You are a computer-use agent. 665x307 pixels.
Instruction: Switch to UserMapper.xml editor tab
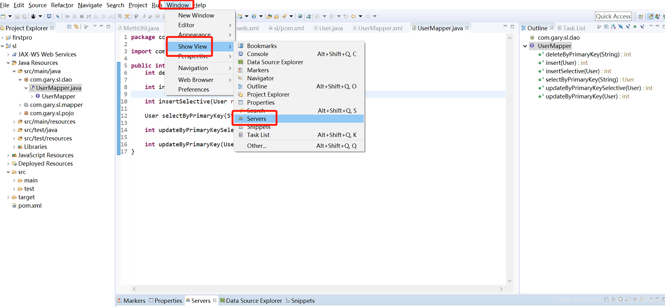(377, 28)
